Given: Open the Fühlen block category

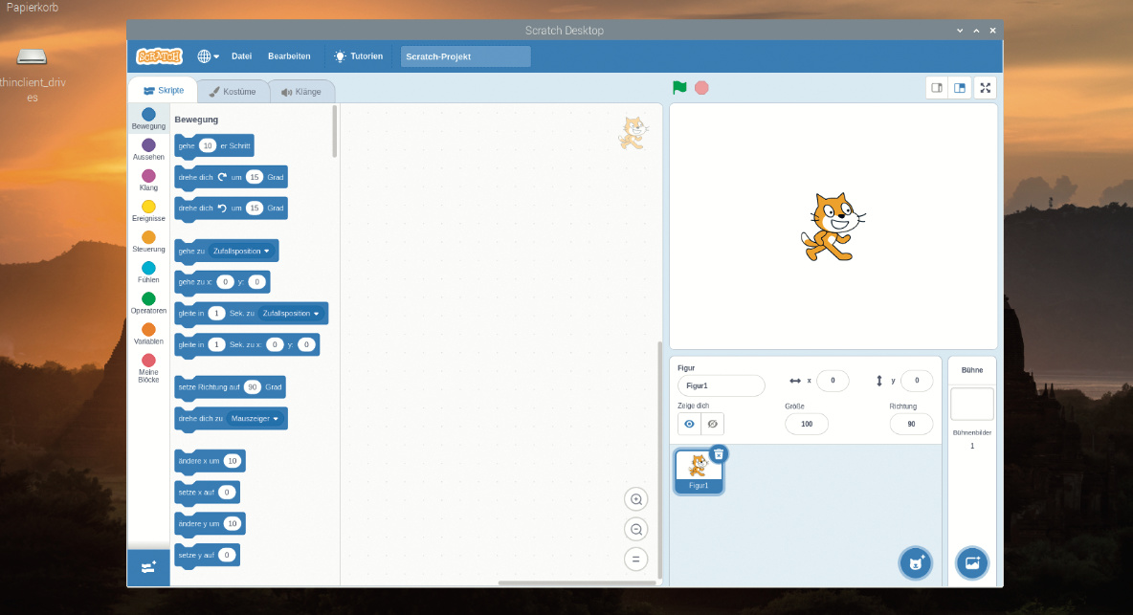Looking at the screenshot, I should point(149,273).
